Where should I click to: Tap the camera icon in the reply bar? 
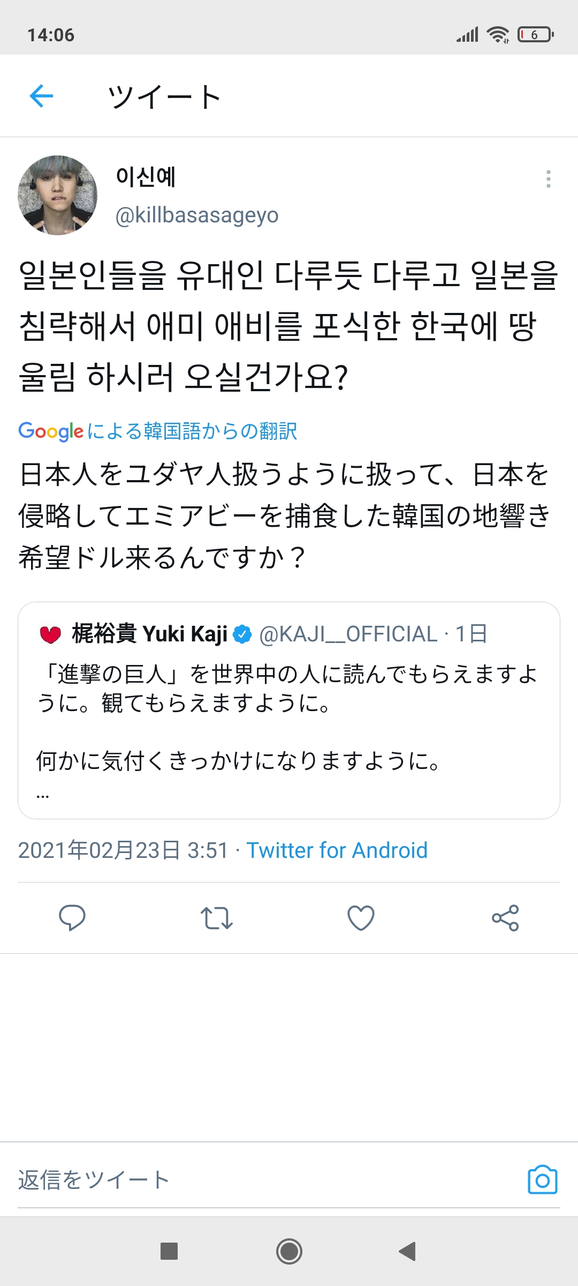[x=542, y=1179]
